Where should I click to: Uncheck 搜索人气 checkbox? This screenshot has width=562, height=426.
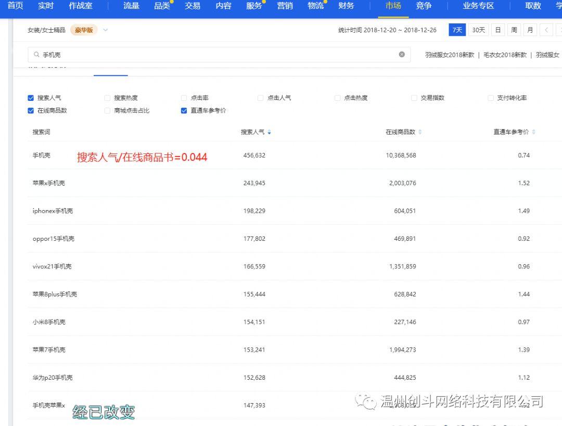pos(31,98)
